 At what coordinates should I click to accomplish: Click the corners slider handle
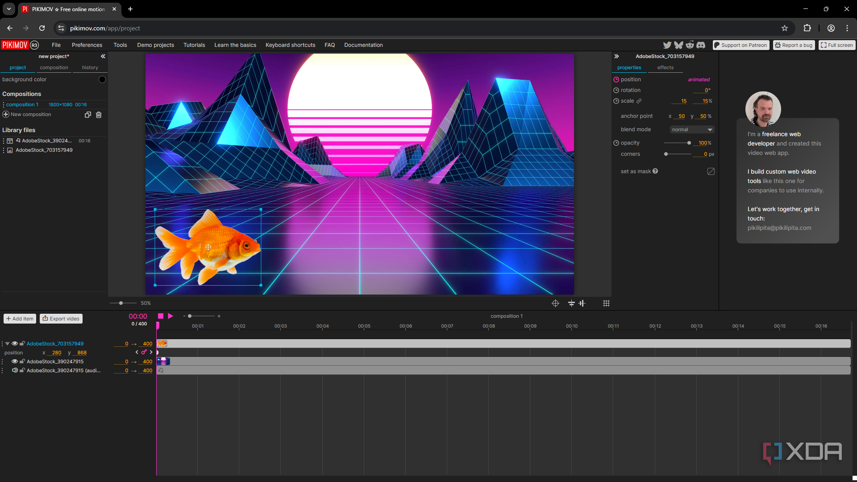pos(666,154)
